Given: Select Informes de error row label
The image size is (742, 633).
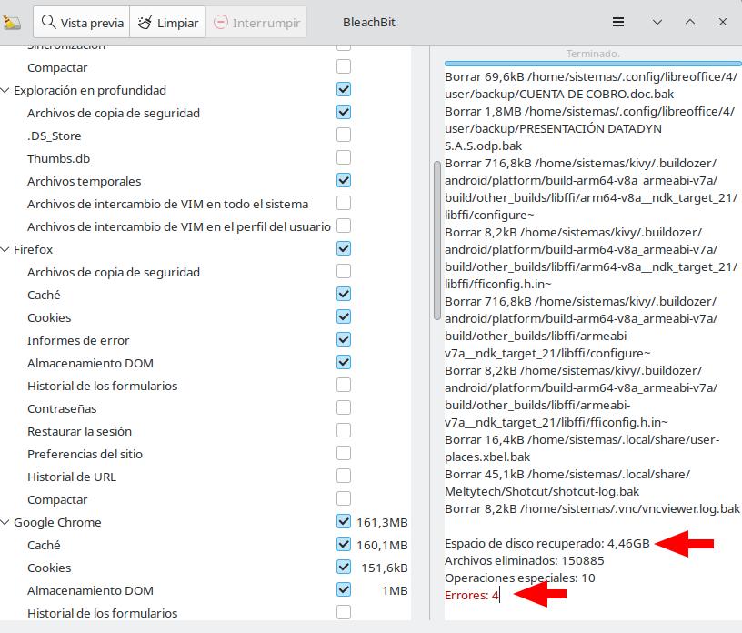Looking at the screenshot, I should click(x=78, y=340).
